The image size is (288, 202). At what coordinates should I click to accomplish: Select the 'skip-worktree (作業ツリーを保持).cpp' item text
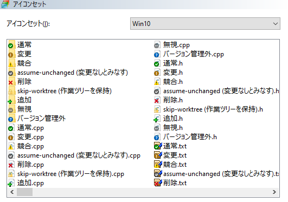click(71, 174)
